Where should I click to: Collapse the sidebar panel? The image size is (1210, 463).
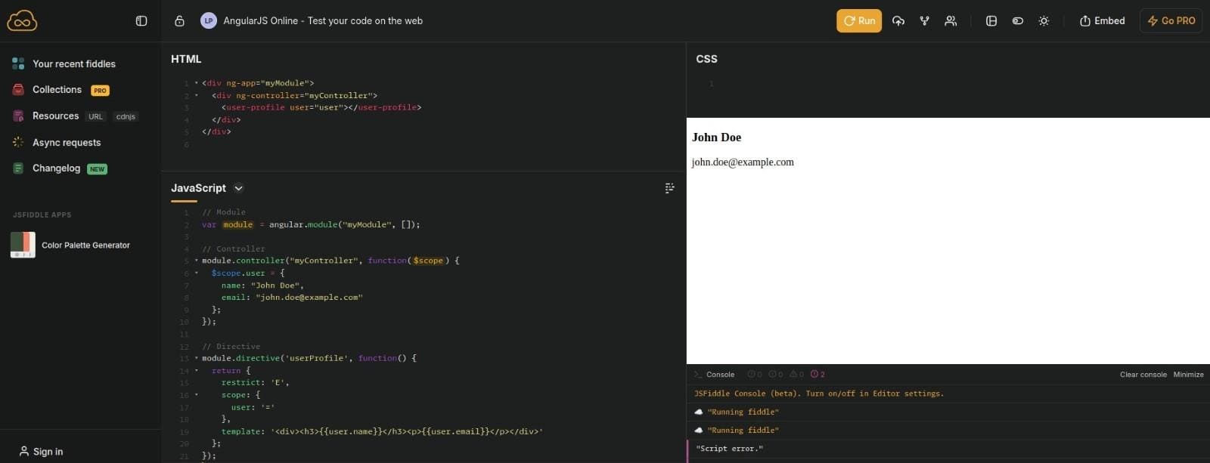(141, 21)
